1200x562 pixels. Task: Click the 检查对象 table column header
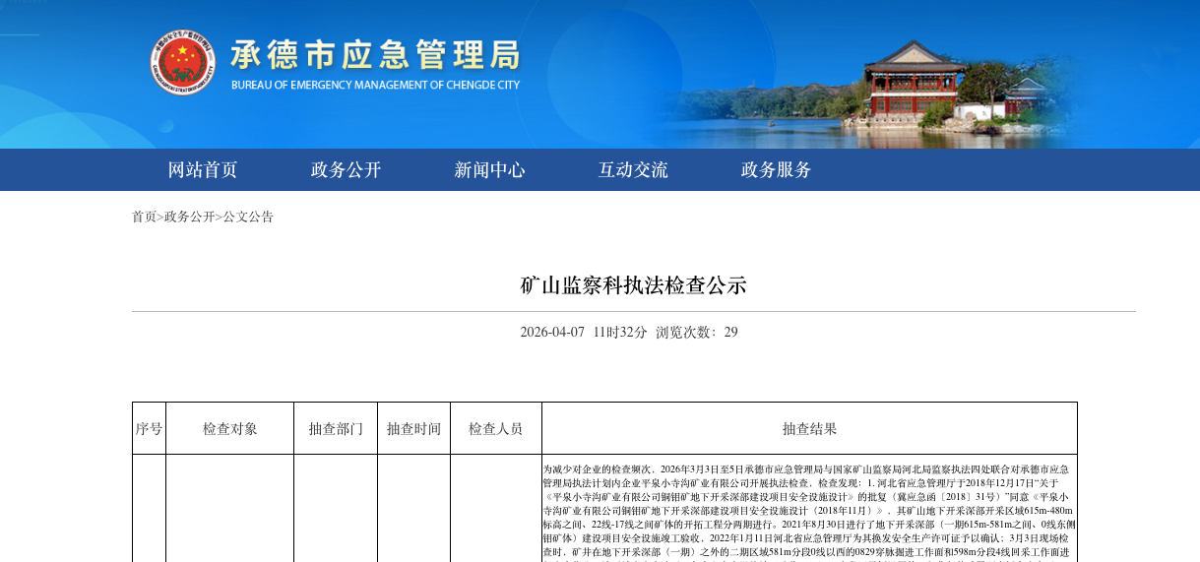pos(229,429)
